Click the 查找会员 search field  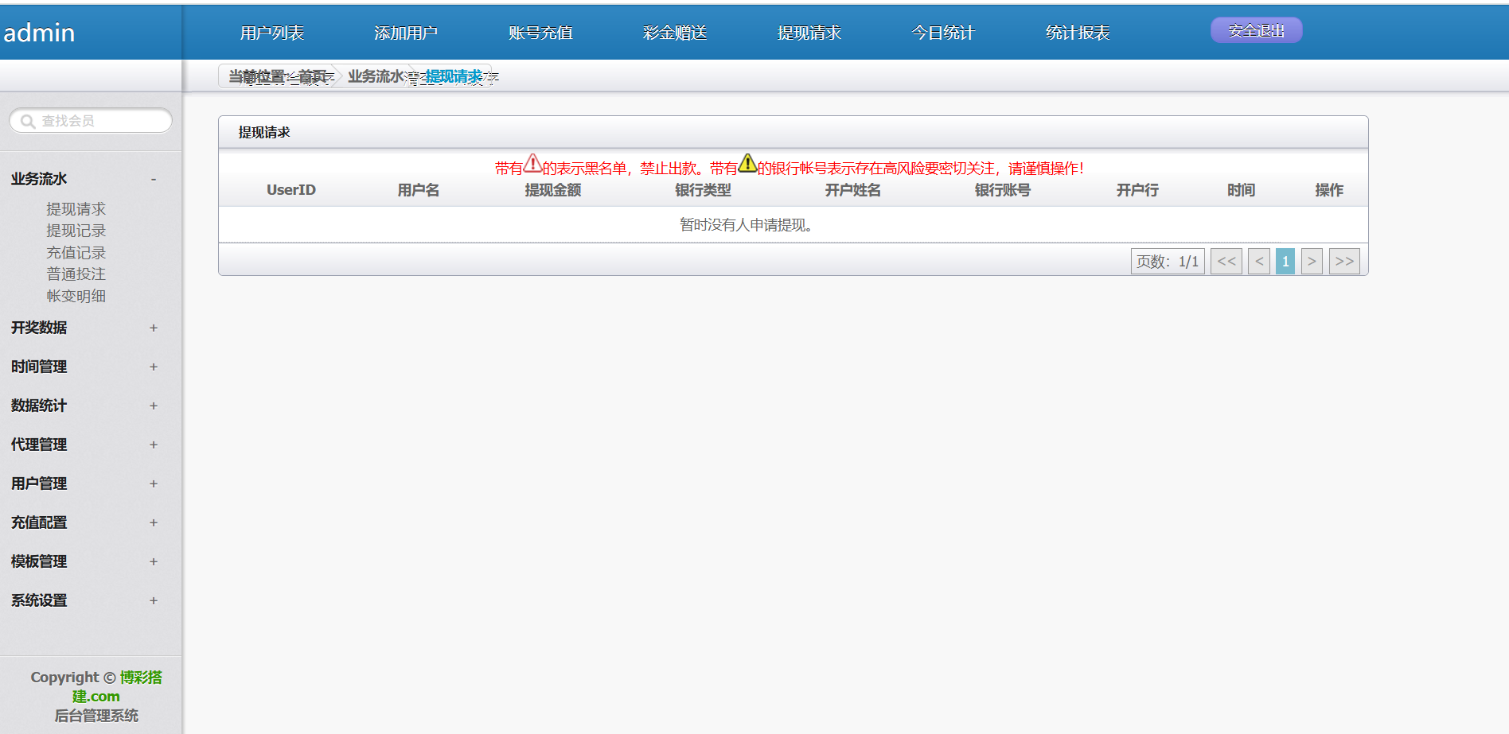pos(99,121)
